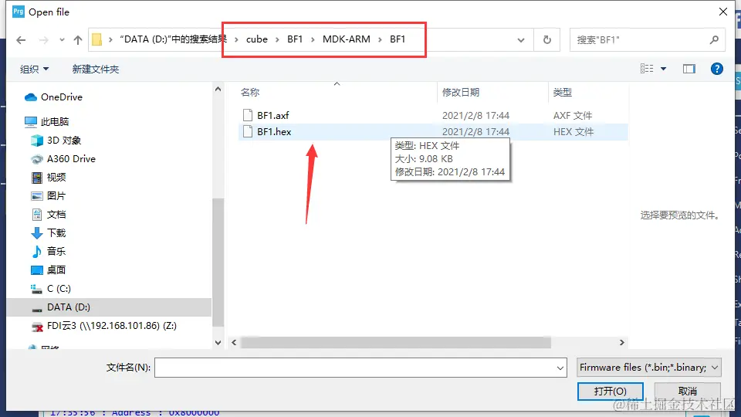
Task: Click the search magnifier icon
Action: click(714, 39)
